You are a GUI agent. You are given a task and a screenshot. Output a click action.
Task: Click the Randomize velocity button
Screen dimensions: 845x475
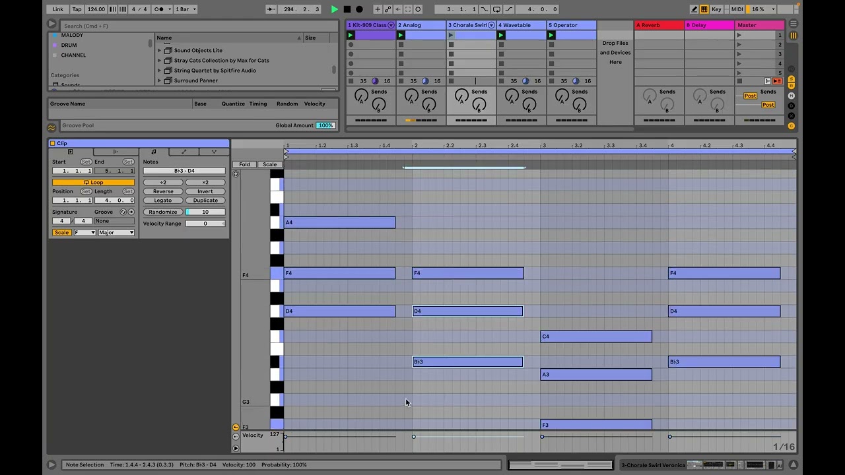[163, 212]
